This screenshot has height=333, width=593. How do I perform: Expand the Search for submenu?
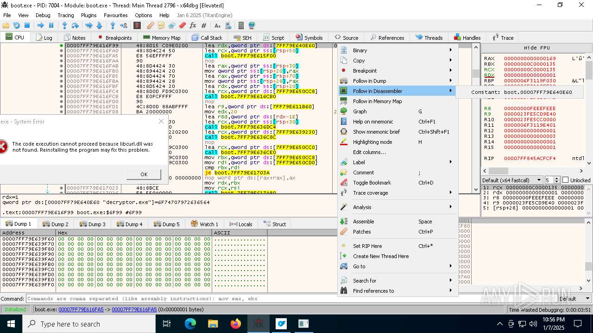[398, 281]
